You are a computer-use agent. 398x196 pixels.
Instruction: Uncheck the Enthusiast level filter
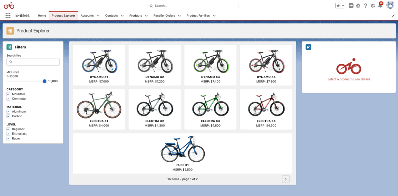point(8,134)
